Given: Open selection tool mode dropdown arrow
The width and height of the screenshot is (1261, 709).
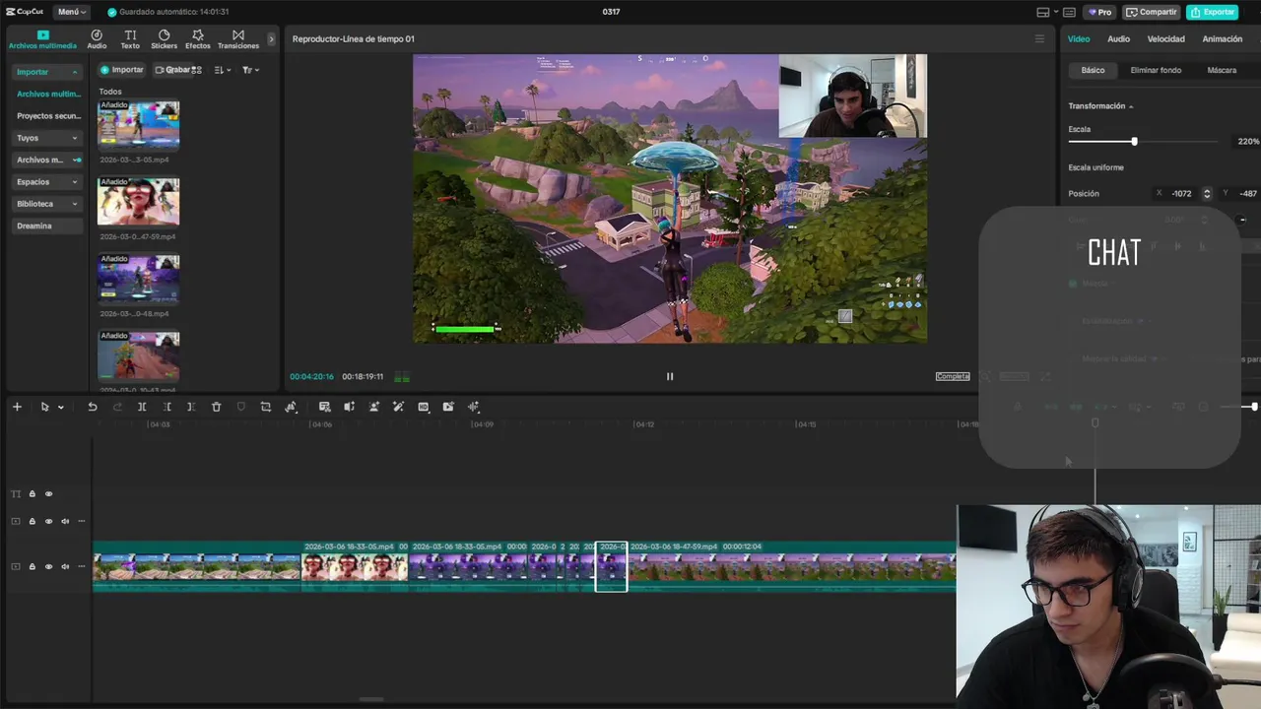Looking at the screenshot, I should (60, 407).
